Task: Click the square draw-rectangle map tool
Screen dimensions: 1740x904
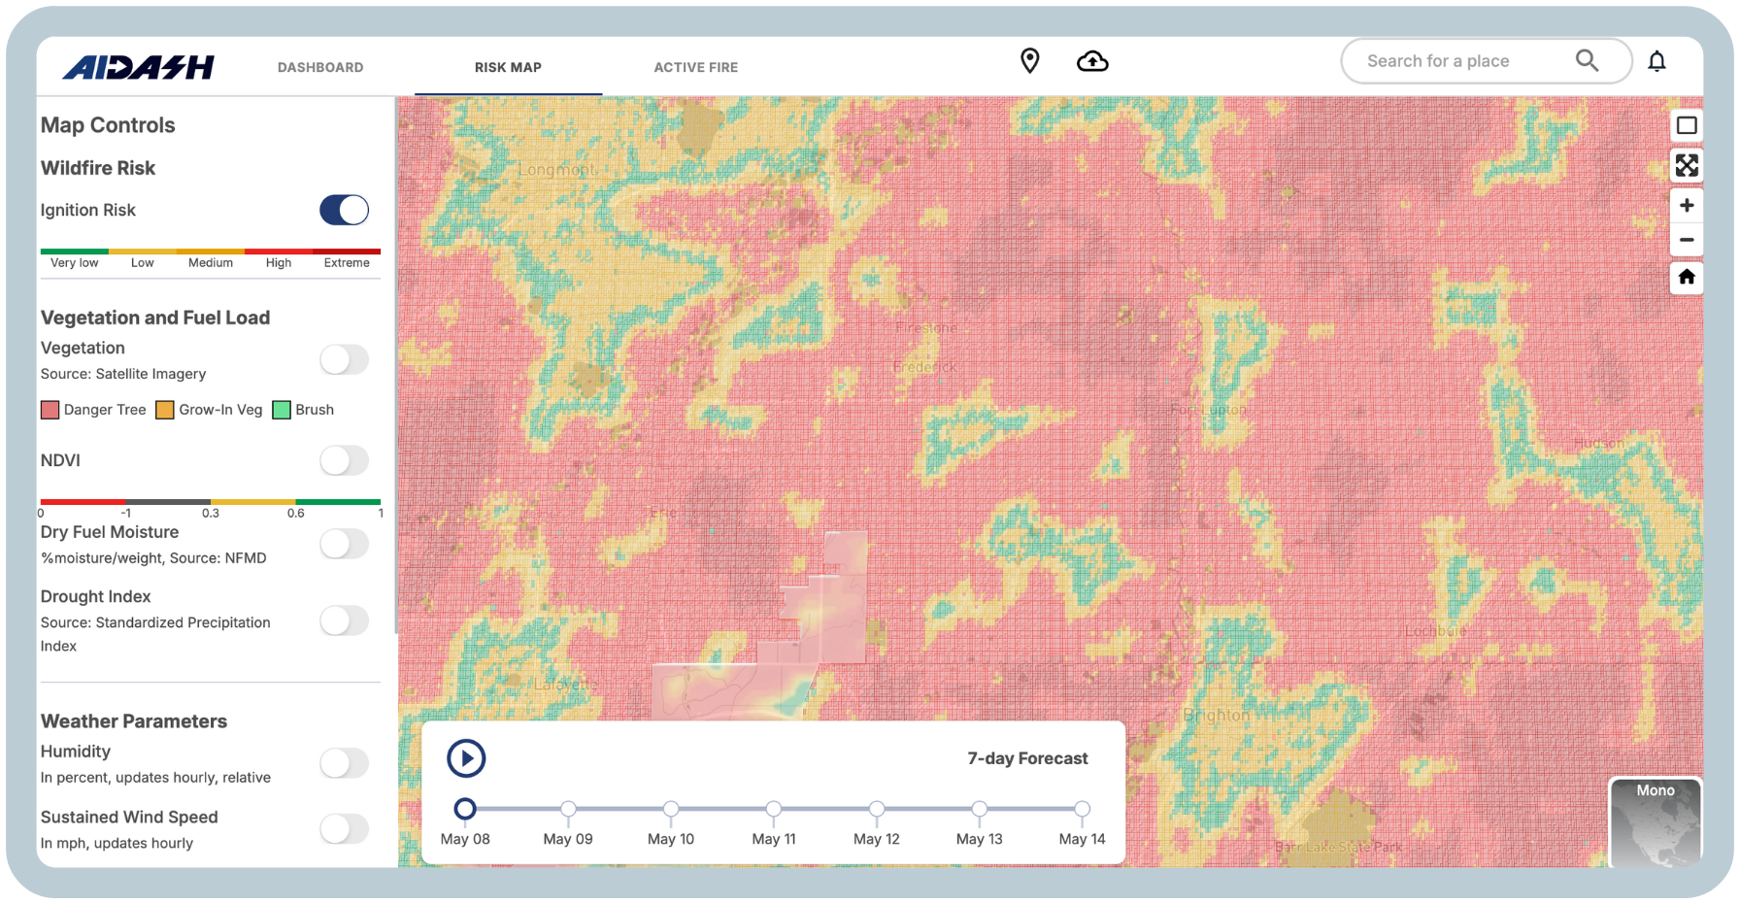Action: click(x=1687, y=125)
